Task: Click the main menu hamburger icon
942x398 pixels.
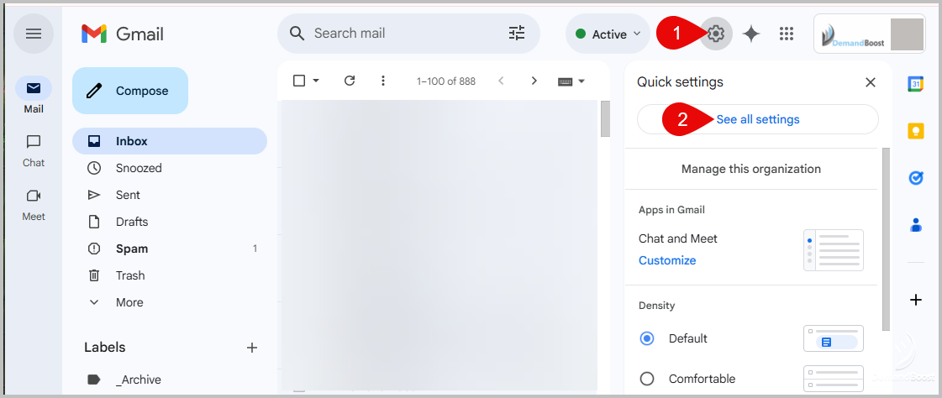Action: point(34,34)
